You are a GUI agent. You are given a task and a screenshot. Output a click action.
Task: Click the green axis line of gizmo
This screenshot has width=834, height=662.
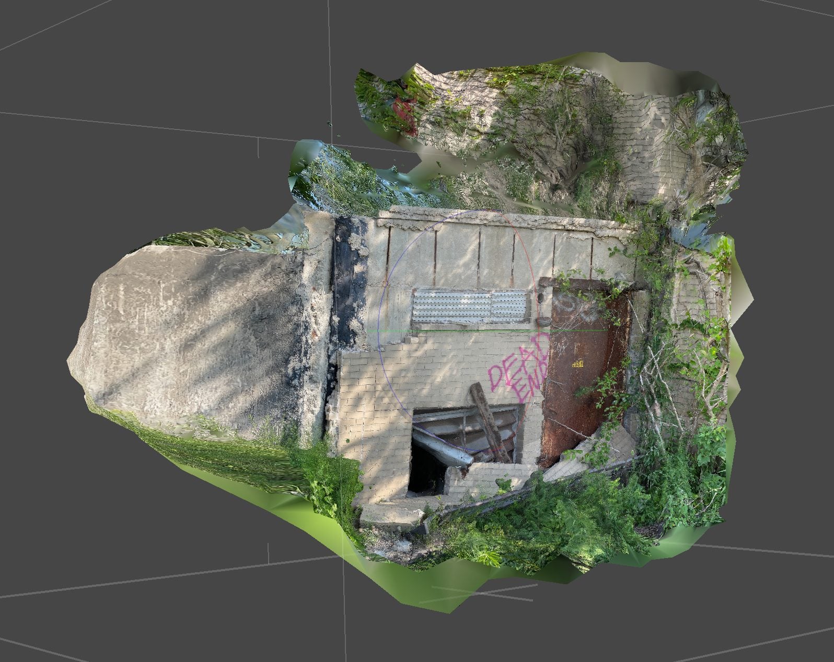pyautogui.click(x=486, y=330)
